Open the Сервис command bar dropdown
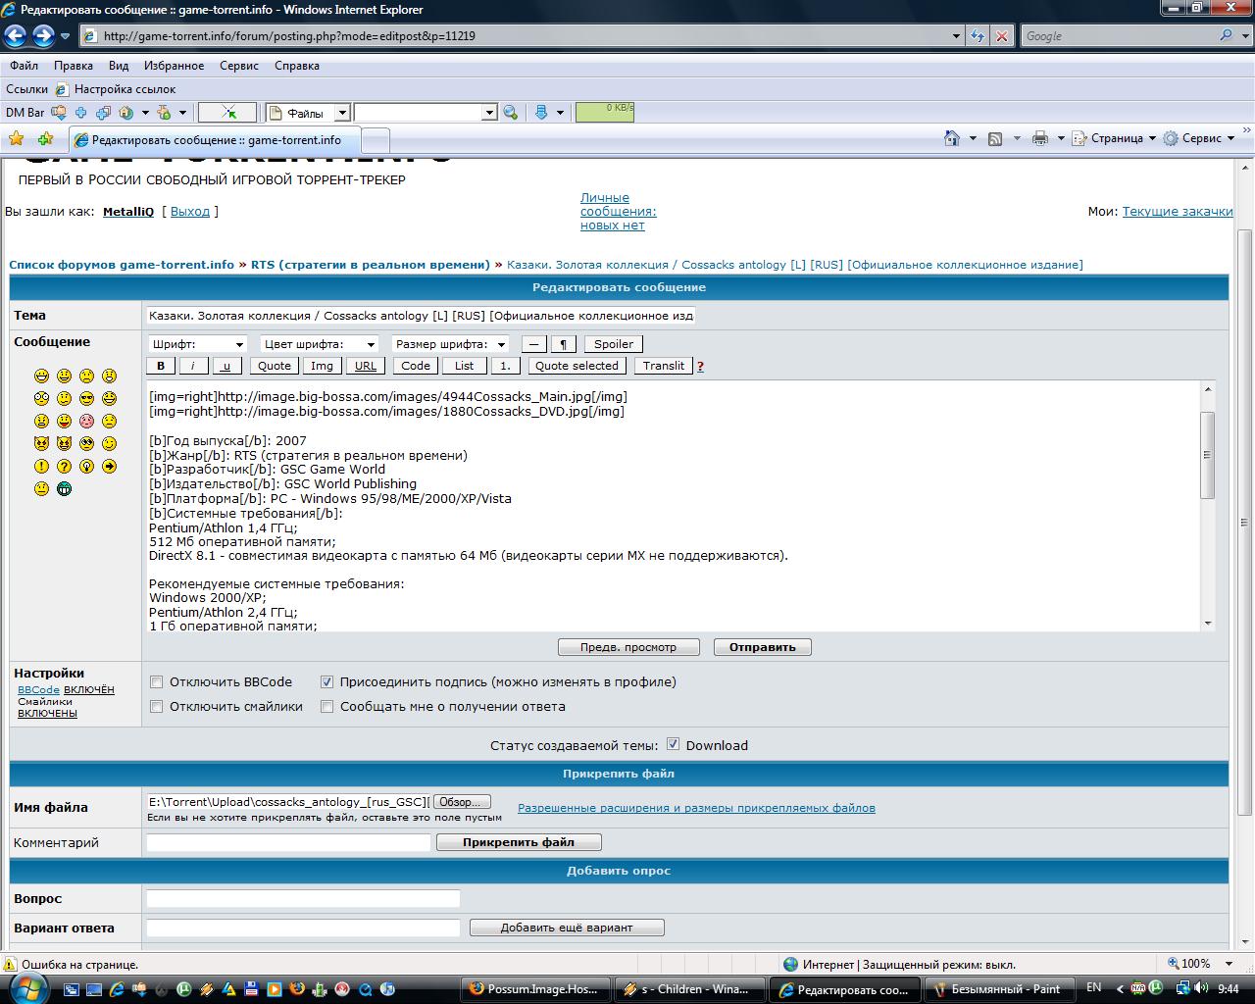Screen dimensions: 1255x1004 click(1199, 138)
